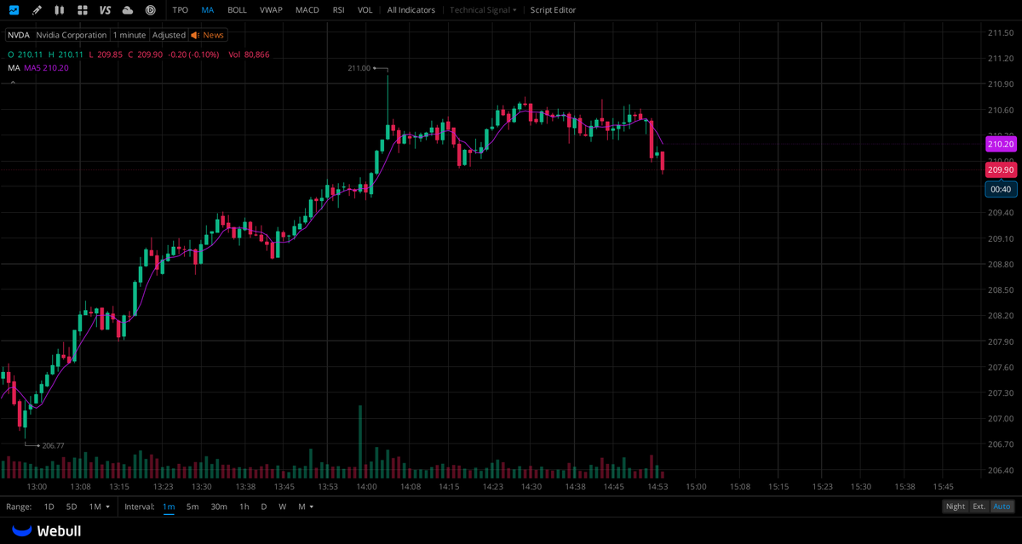Screen dimensions: 1022x544
Task: Click the 210.20 MA price tag
Action: 1001,144
